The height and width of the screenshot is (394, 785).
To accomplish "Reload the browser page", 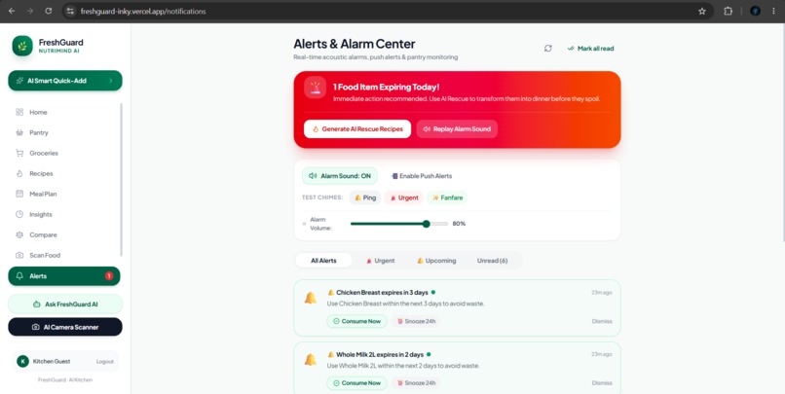I will 49,11.
